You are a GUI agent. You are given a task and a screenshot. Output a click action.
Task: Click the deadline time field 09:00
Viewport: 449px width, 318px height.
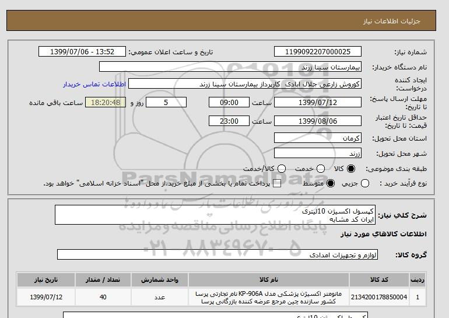(229, 103)
